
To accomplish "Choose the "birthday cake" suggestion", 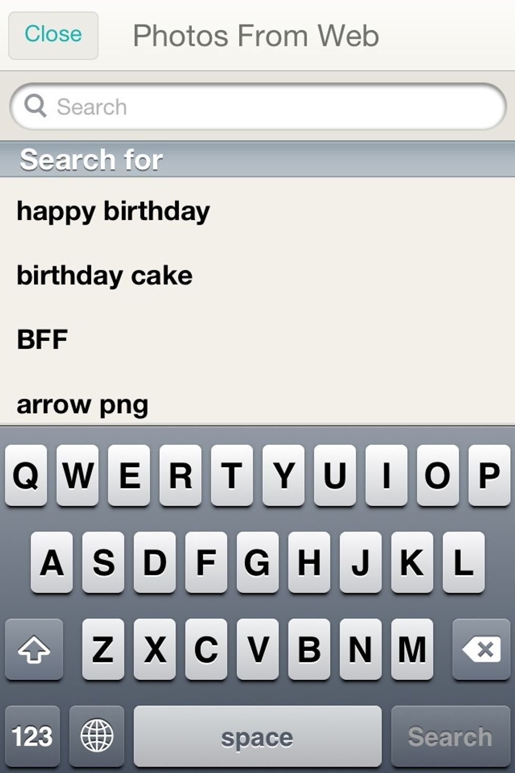I will (105, 276).
